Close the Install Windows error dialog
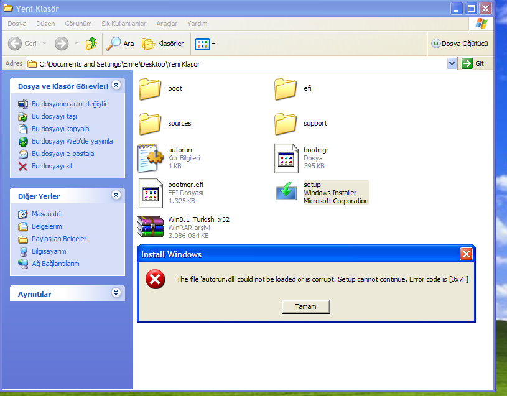 (466, 254)
